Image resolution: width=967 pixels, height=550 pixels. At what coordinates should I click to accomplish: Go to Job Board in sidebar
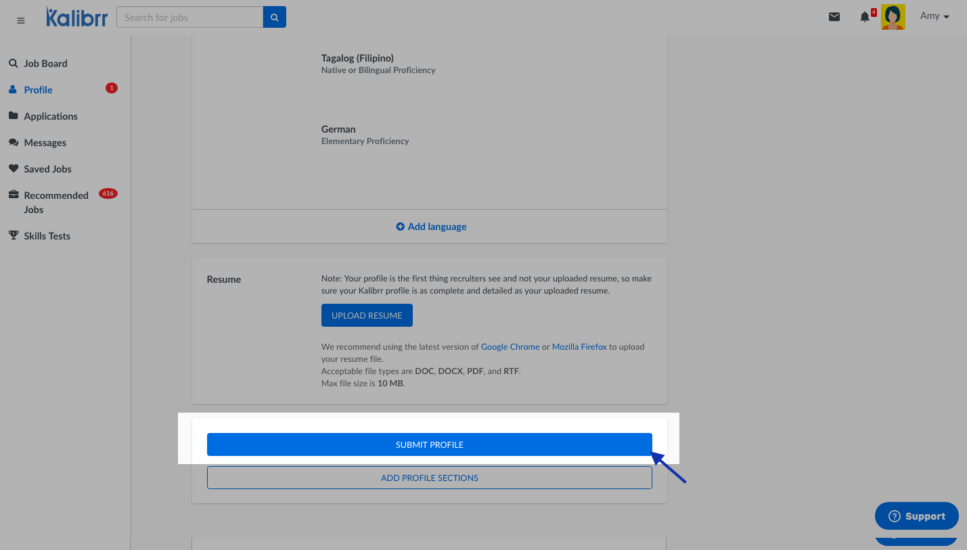(x=45, y=64)
